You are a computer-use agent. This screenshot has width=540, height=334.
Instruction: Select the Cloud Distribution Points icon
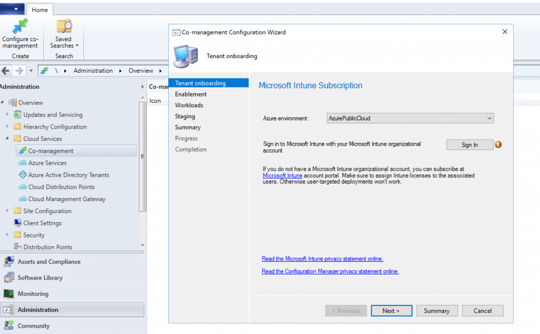23,187
